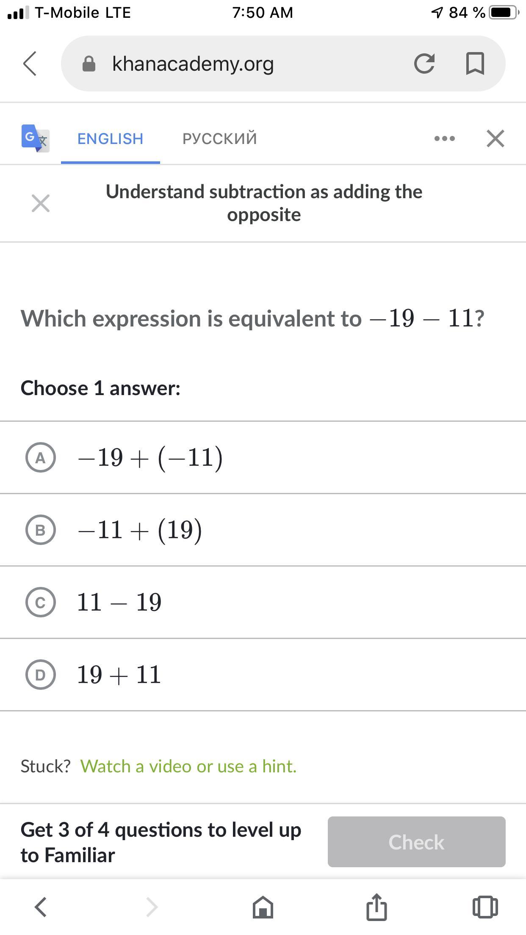Exit the exercise with the X icon

click(41, 203)
